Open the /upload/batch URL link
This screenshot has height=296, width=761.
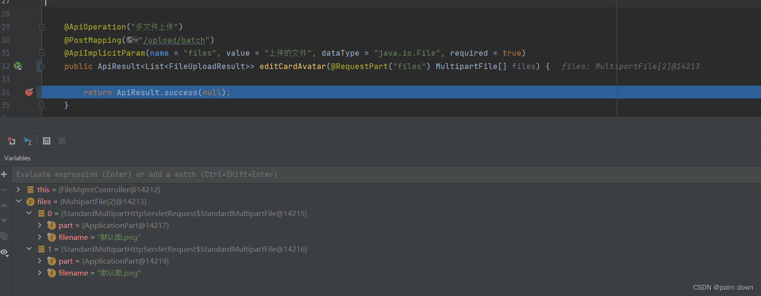tap(174, 40)
